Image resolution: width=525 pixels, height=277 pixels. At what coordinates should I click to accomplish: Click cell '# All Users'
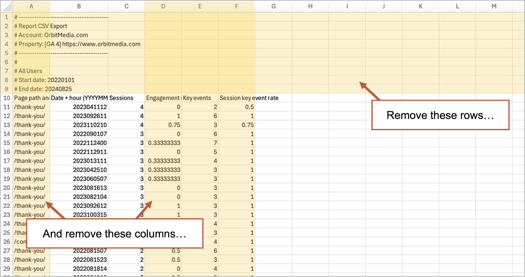tap(28, 71)
